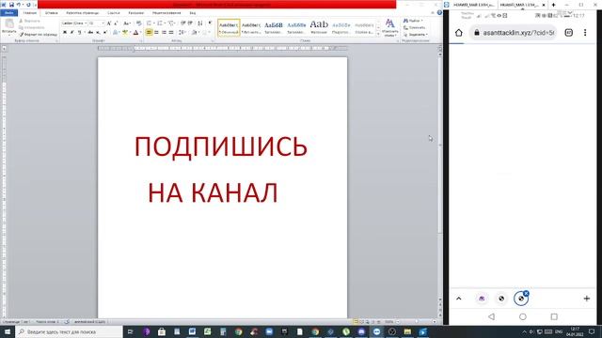Viewport: 602px width, 338px height.
Task: Apply the bold АаБбВ heading style
Action: [x=274, y=27]
